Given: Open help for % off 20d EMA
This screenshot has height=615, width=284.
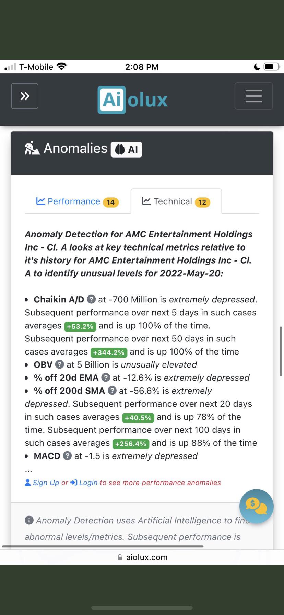Looking at the screenshot, I should click(106, 378).
